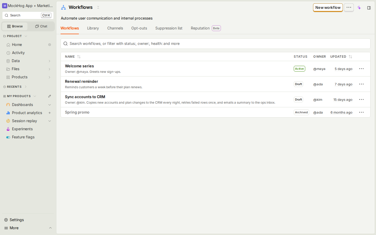Create a new workflow with New workflow
Screen dimensions: 376x235
pyautogui.click(x=328, y=8)
